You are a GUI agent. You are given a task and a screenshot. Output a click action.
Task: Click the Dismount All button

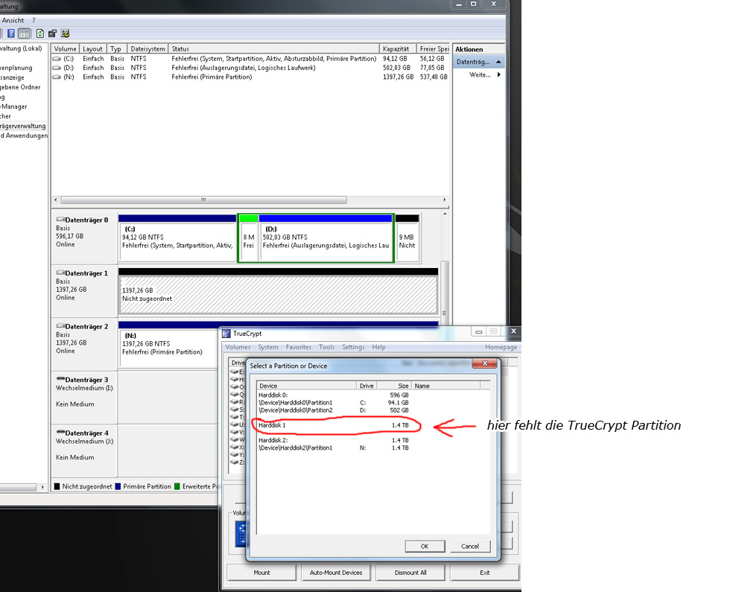410,573
